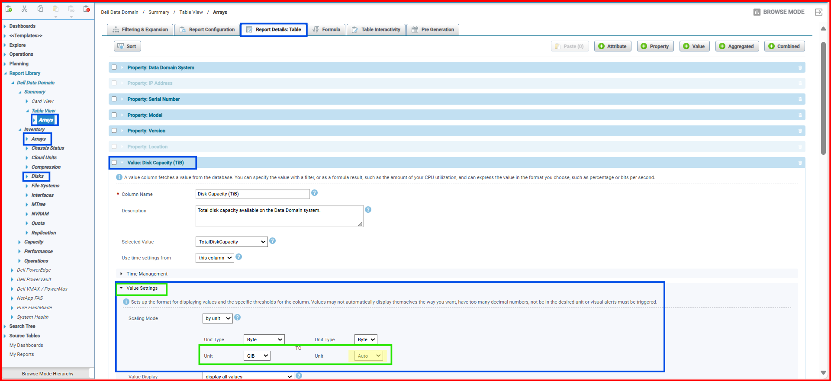Open the Value Display dropdown

(248, 377)
